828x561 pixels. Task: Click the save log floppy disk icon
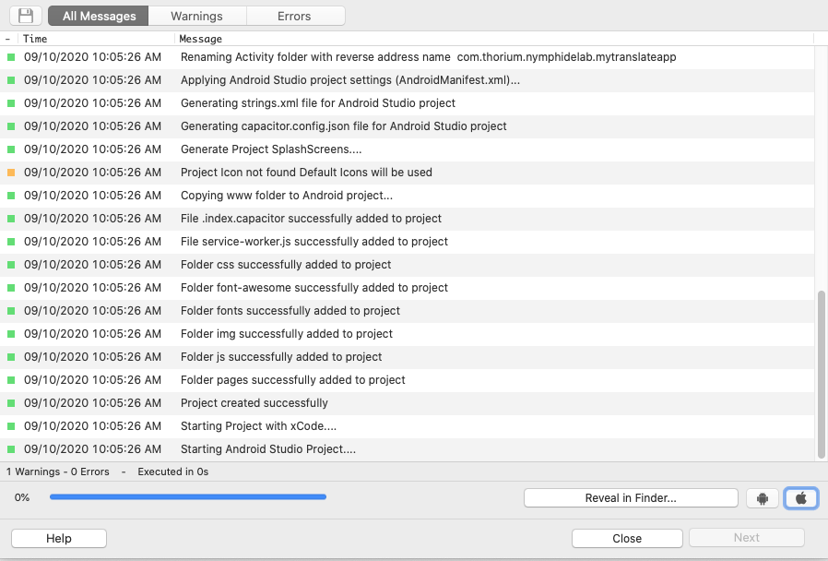pos(26,16)
